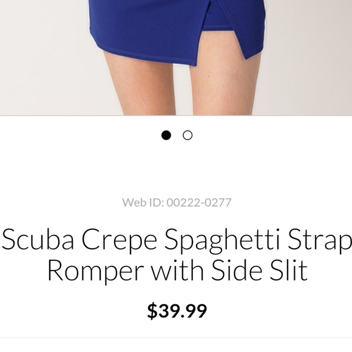The height and width of the screenshot is (352, 352).
Task: Click the dollar sign in the price
Action: click(x=152, y=311)
